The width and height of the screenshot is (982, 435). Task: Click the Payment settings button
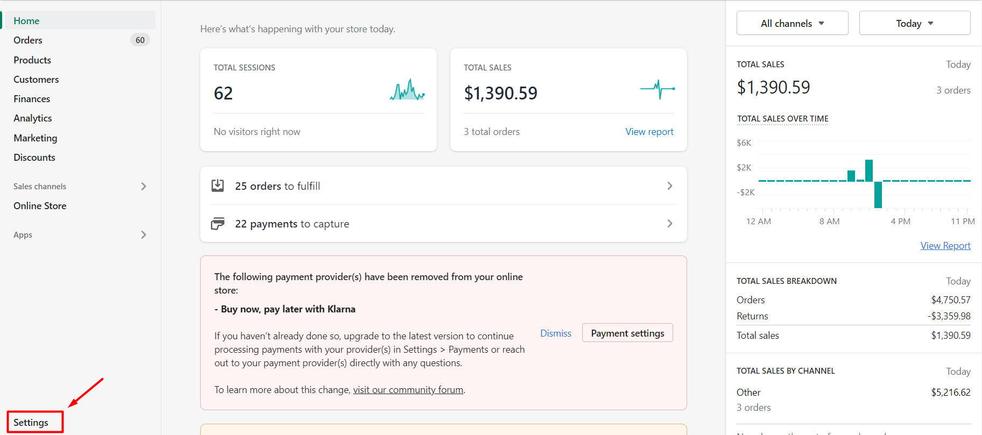point(627,333)
